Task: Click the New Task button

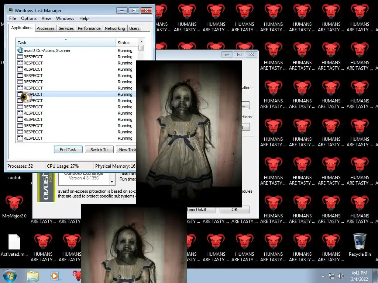Action: tap(126, 150)
